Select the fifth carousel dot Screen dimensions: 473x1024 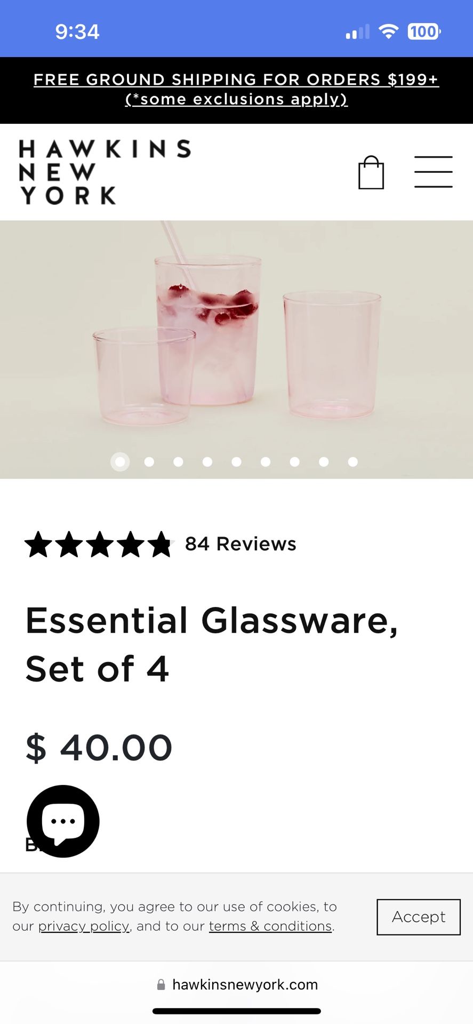click(x=236, y=462)
